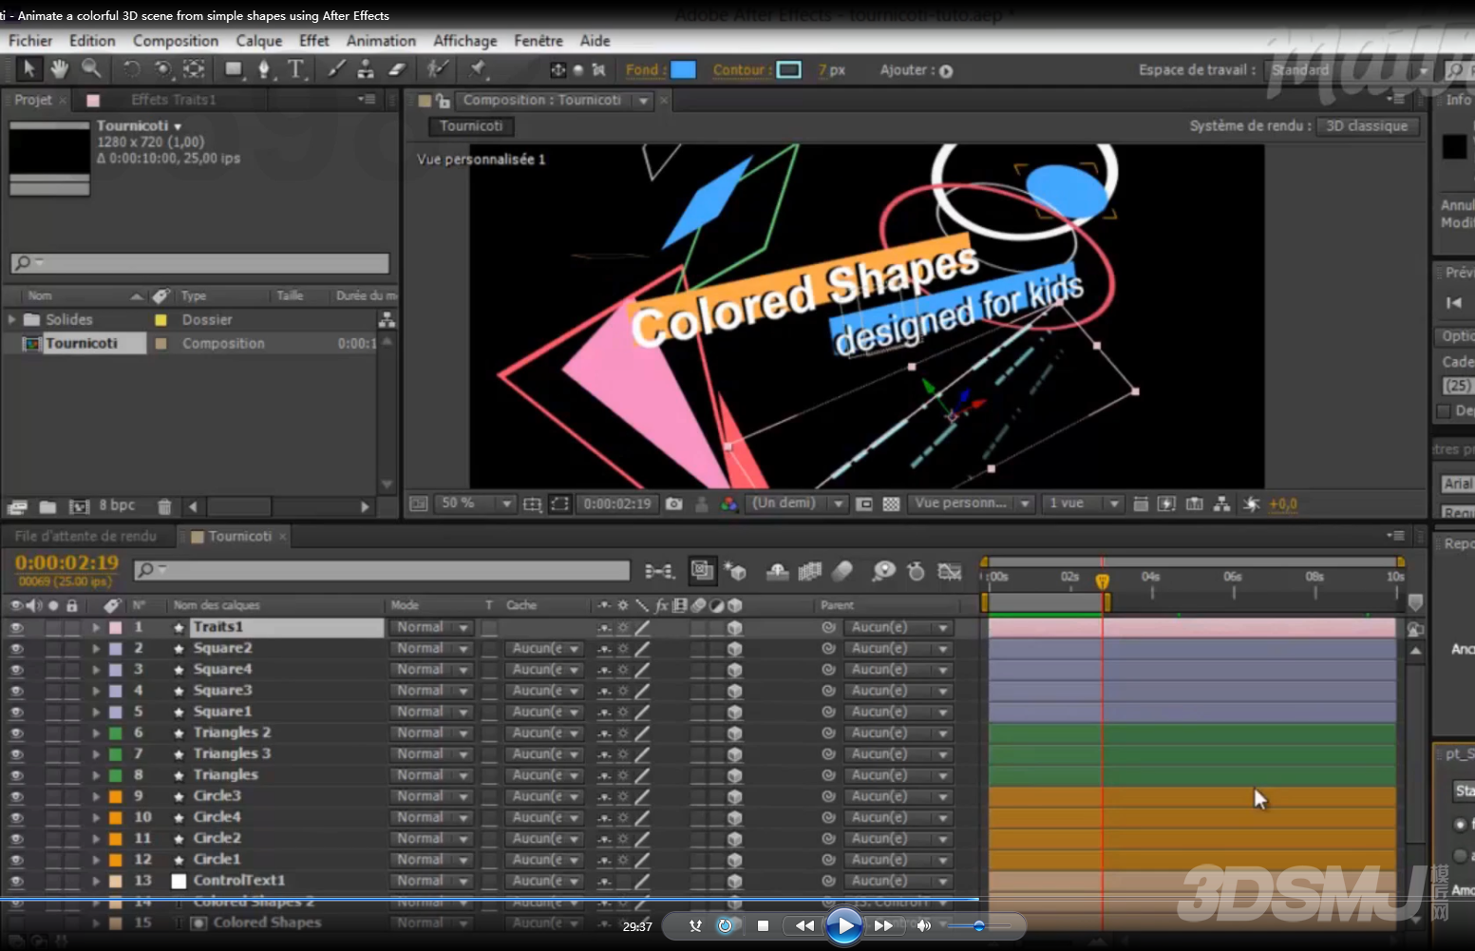This screenshot has width=1475, height=951.
Task: Select the Clone Stamp tool
Action: 366,69
